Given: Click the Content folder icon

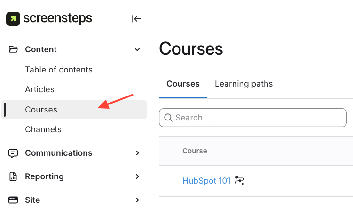Looking at the screenshot, I should click(x=13, y=49).
